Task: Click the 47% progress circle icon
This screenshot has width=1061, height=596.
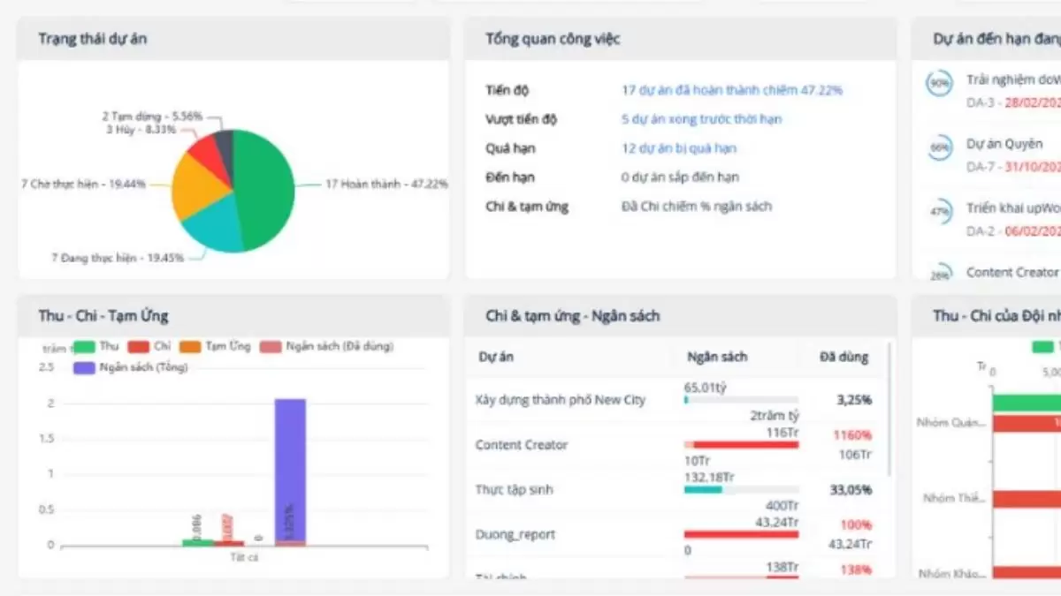Action: click(x=939, y=213)
